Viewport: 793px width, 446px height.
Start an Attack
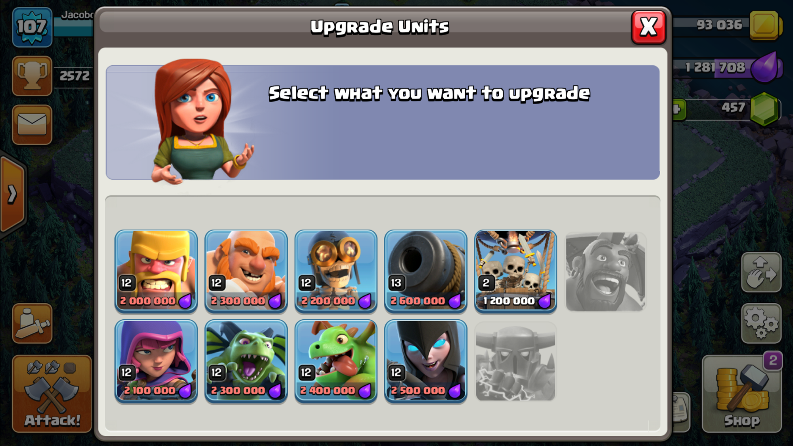click(x=52, y=393)
